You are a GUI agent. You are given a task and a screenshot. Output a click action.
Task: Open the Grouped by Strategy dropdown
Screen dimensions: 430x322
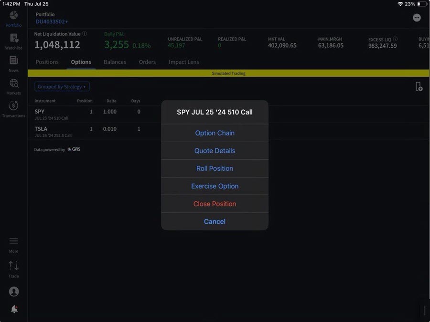click(62, 86)
